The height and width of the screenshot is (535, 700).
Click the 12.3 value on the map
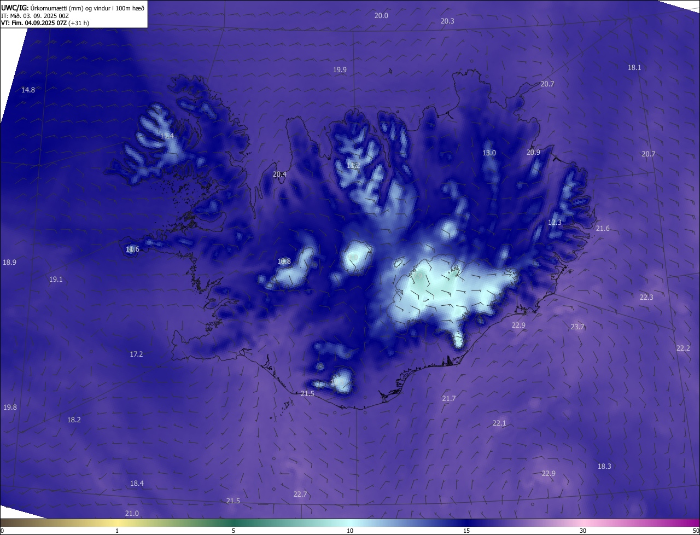(x=555, y=222)
